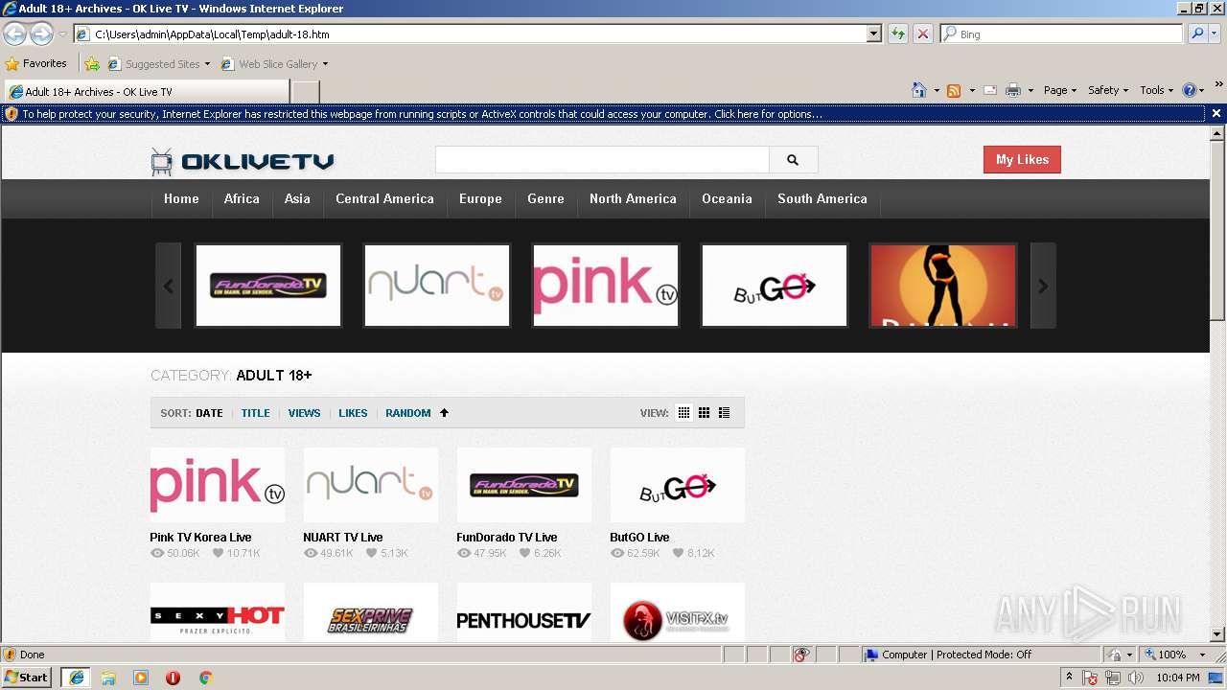Screen dimensions: 1227x690
Task: Open Windows Media Player taskbar icon
Action: (x=141, y=678)
